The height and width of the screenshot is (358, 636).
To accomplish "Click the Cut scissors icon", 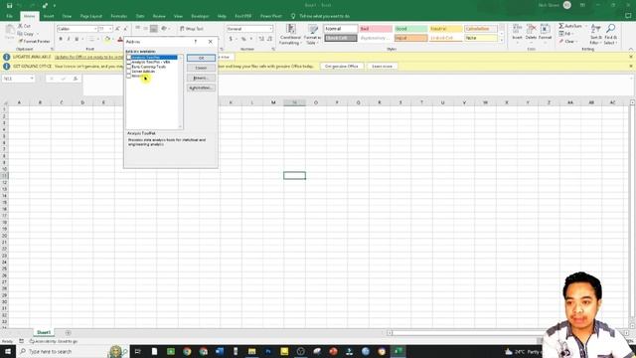I will 20,26.
